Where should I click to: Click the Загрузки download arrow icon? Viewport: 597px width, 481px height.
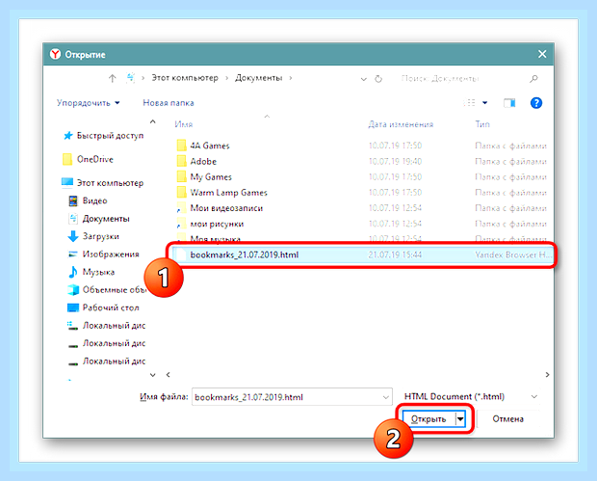73,237
